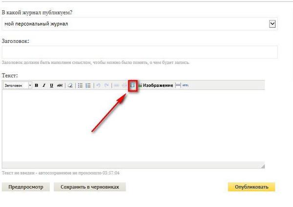Apply bold formatting in editor toolbar
The width and height of the screenshot is (293, 207).
coord(37,85)
